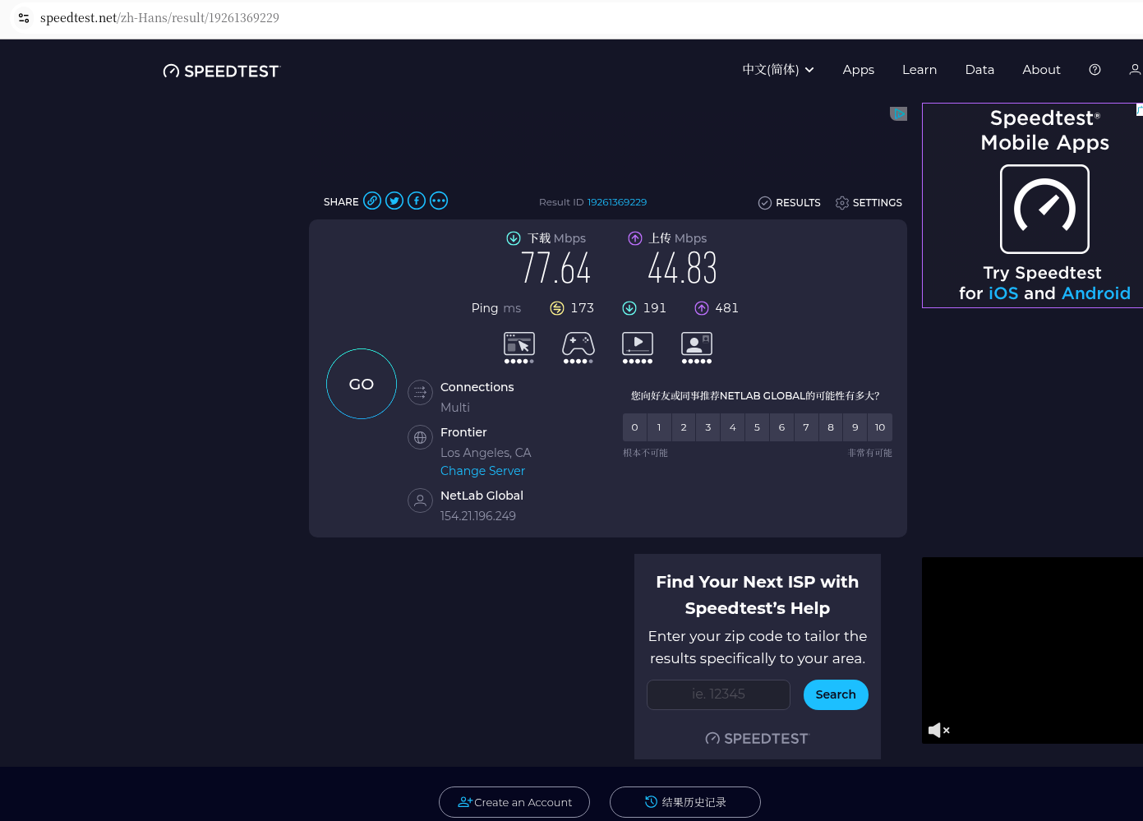Rate recommendation score 5
Viewport: 1143px width, 821px height.
coord(757,427)
